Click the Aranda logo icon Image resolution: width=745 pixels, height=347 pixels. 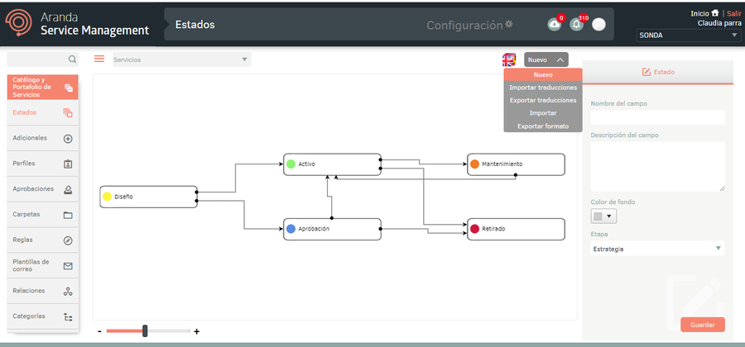tap(19, 23)
